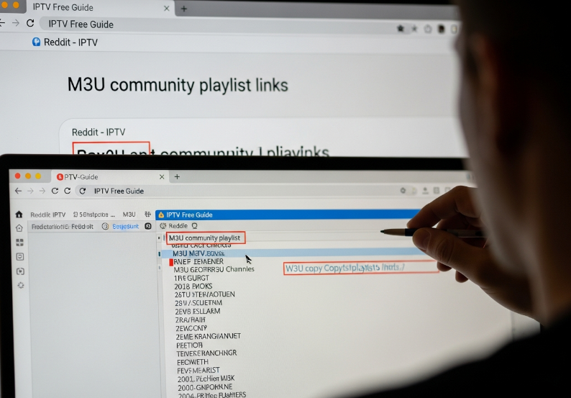The width and height of the screenshot is (571, 398).
Task: Reload page in the upper browser window
Action: click(x=30, y=23)
